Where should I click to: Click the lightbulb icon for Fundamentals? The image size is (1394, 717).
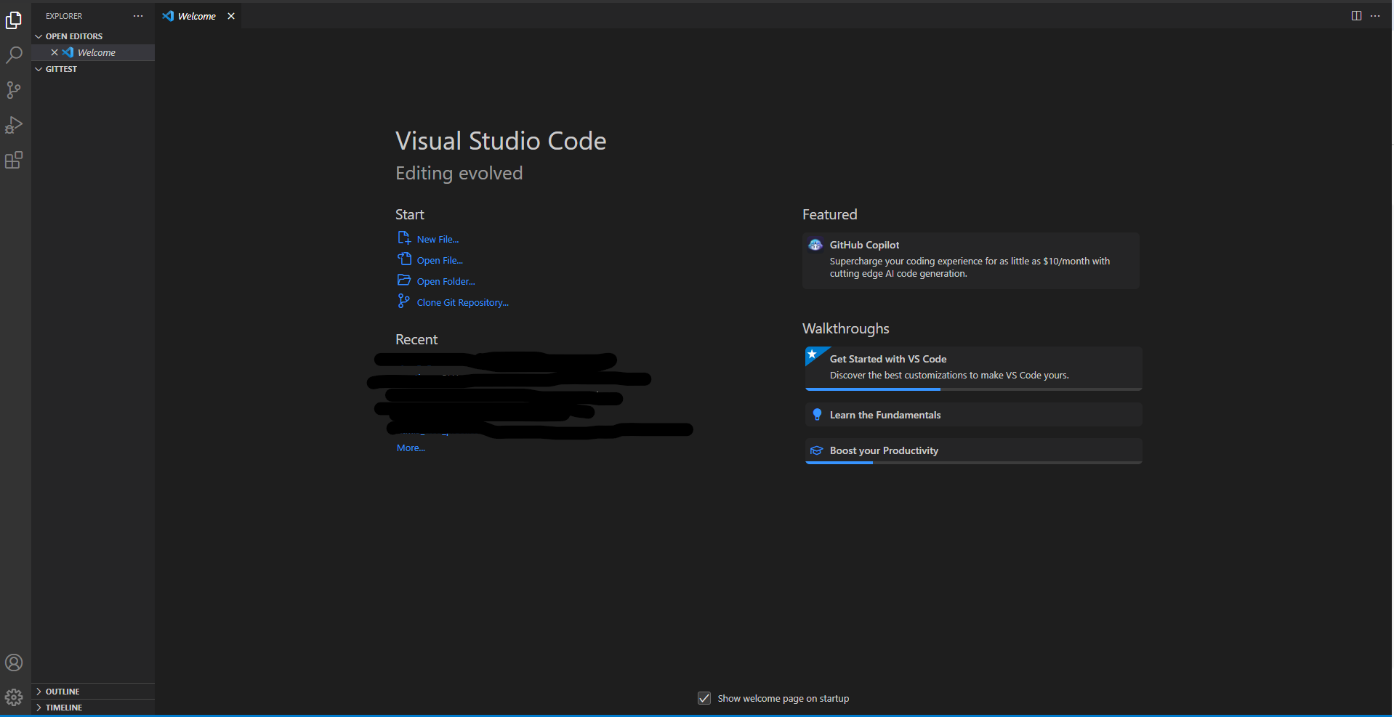pos(817,415)
